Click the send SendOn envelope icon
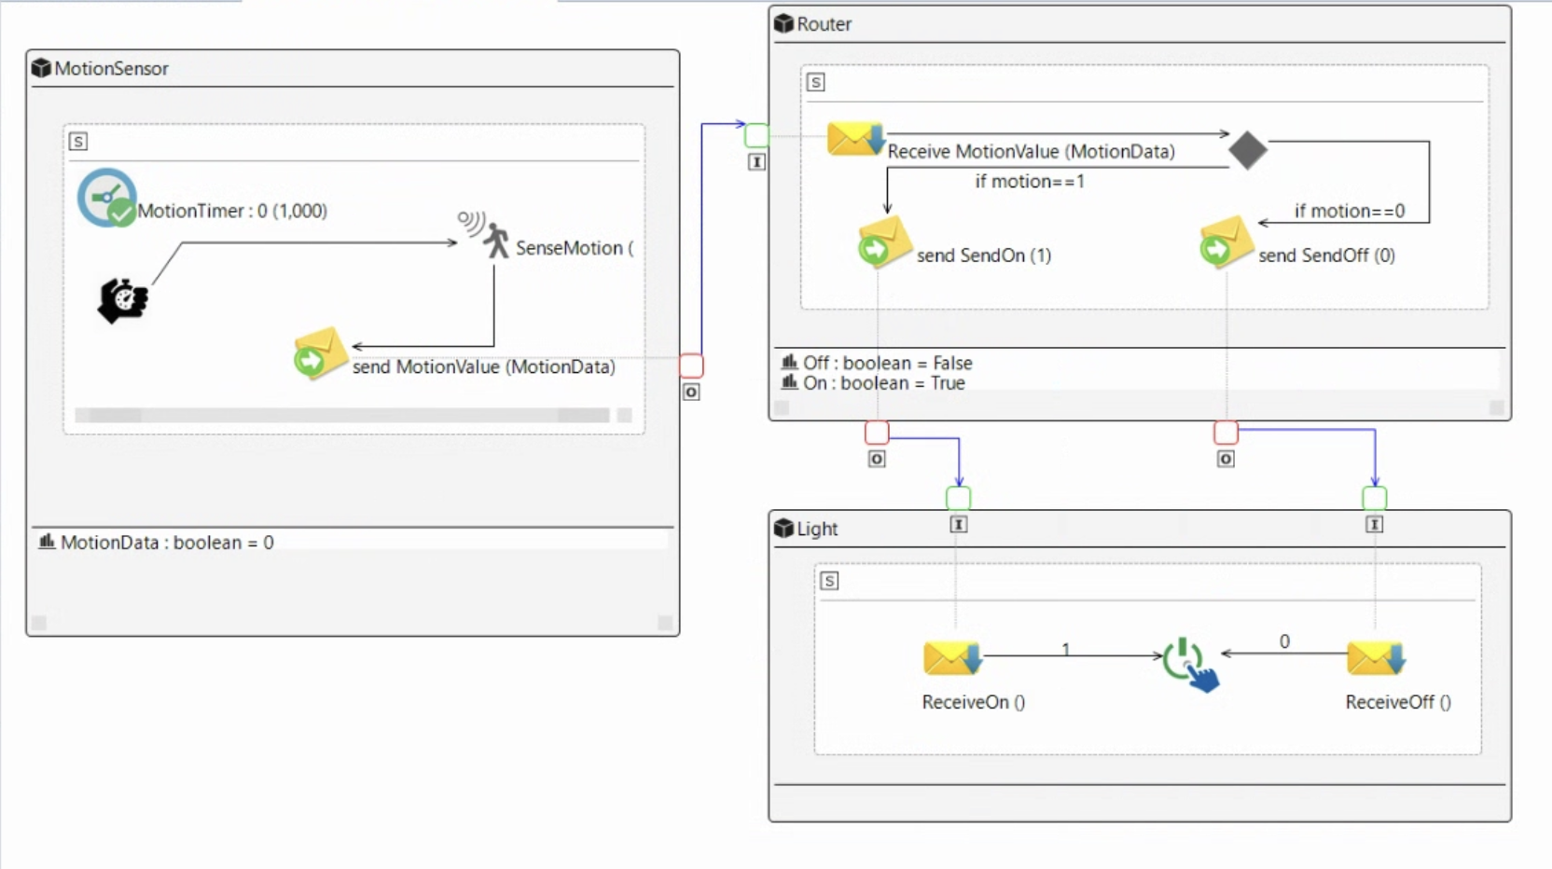 [883, 241]
